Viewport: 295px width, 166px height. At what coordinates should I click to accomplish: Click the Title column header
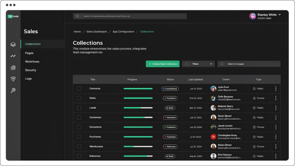93,79
